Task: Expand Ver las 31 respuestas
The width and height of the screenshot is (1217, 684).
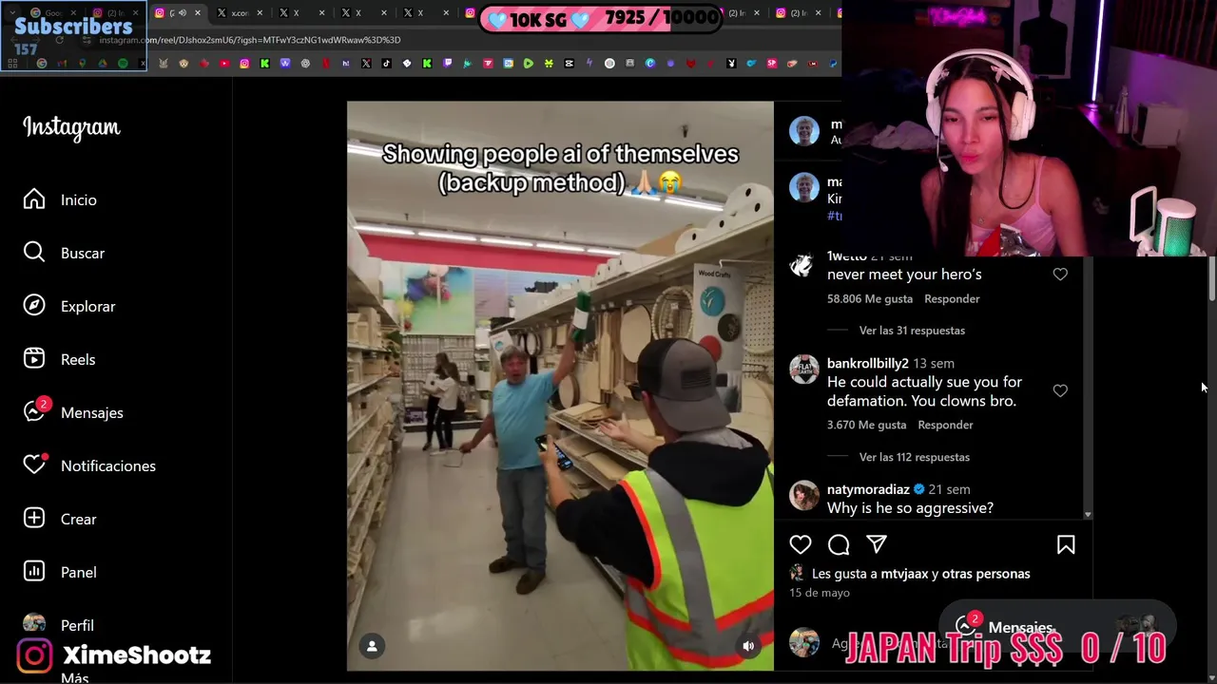Action: point(912,331)
